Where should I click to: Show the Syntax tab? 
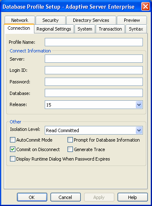point(136,29)
